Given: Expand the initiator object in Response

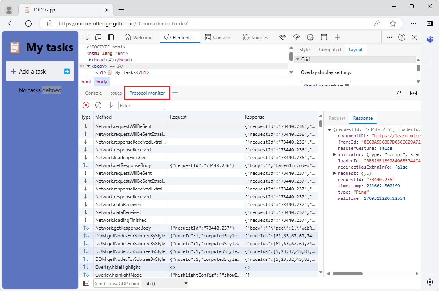Looking at the screenshot, I should (334, 154).
